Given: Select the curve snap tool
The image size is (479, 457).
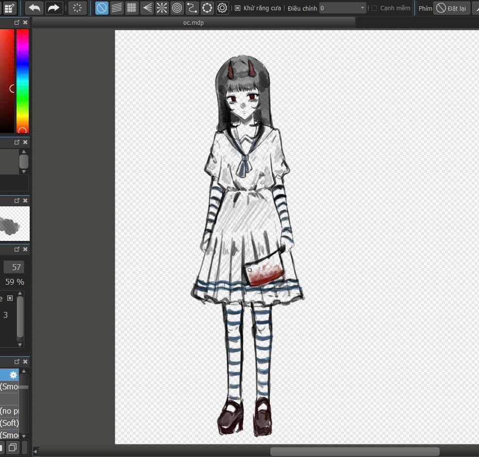Looking at the screenshot, I should (192, 8).
